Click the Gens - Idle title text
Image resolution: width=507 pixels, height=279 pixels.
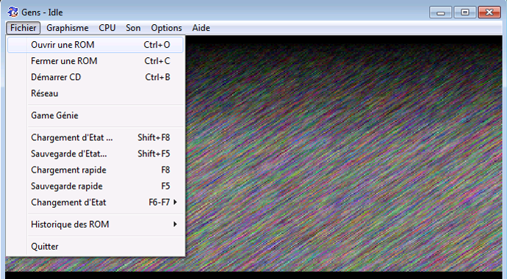42,12
